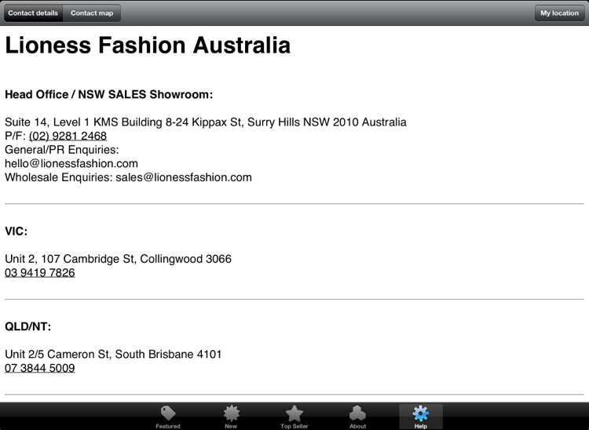
Task: Click the Surry Hills Kippax St address line
Action: [206, 122]
